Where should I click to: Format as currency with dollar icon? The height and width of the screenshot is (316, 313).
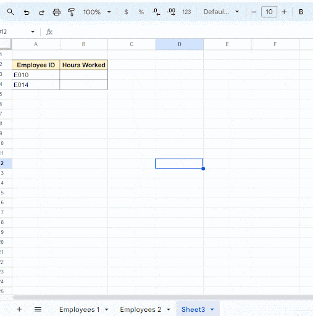tap(126, 12)
